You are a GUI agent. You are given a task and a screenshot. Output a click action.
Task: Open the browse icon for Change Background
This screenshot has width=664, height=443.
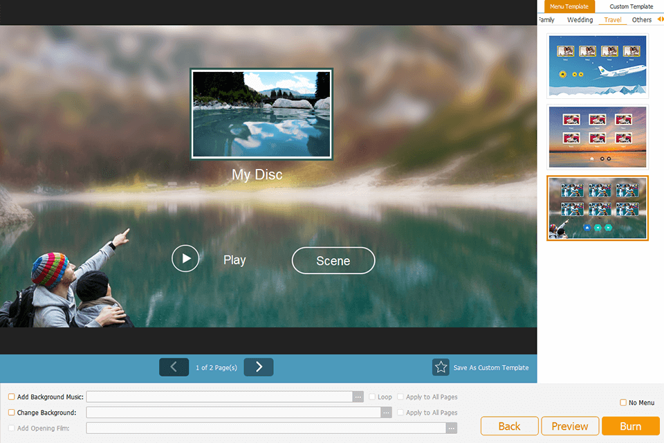coord(386,412)
